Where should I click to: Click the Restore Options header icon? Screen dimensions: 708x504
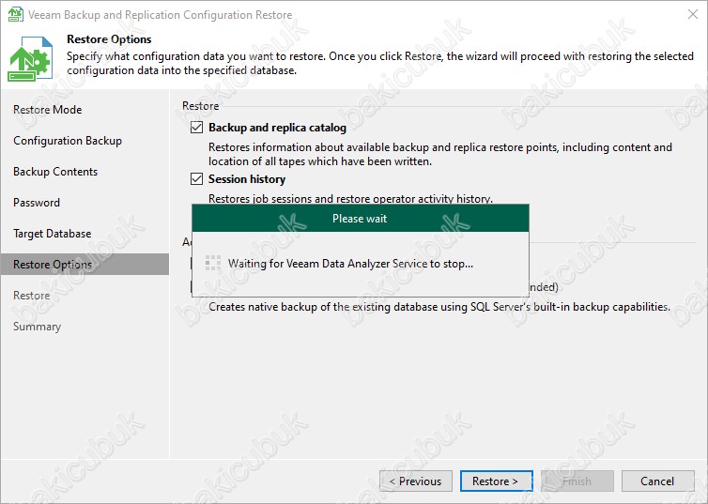point(30,59)
